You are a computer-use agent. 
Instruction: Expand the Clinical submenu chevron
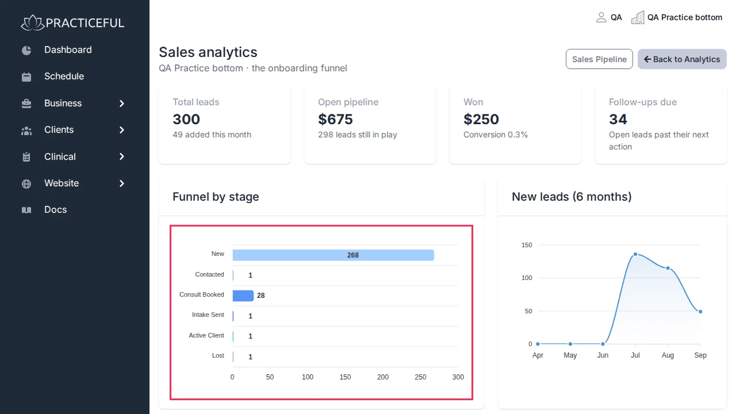click(x=122, y=156)
